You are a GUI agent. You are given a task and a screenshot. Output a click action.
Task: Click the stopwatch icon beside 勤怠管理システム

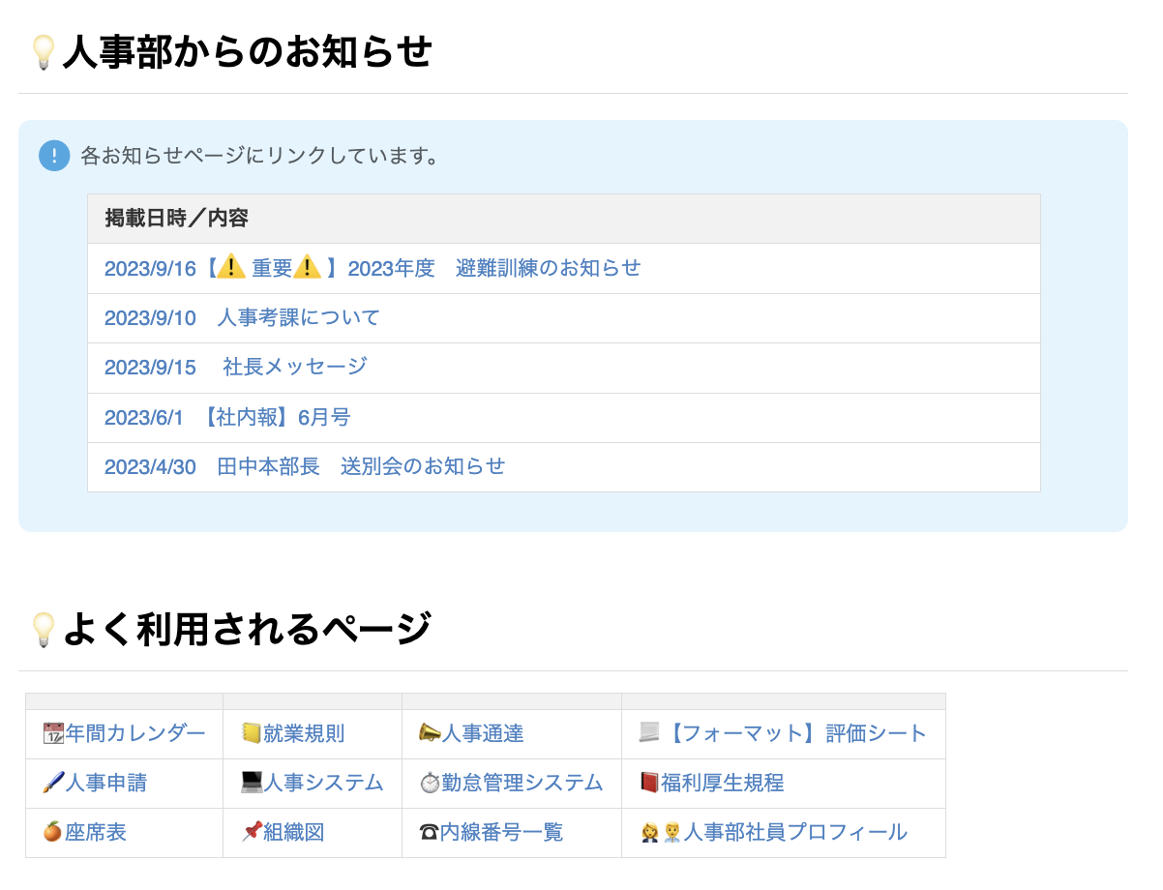[x=430, y=784]
